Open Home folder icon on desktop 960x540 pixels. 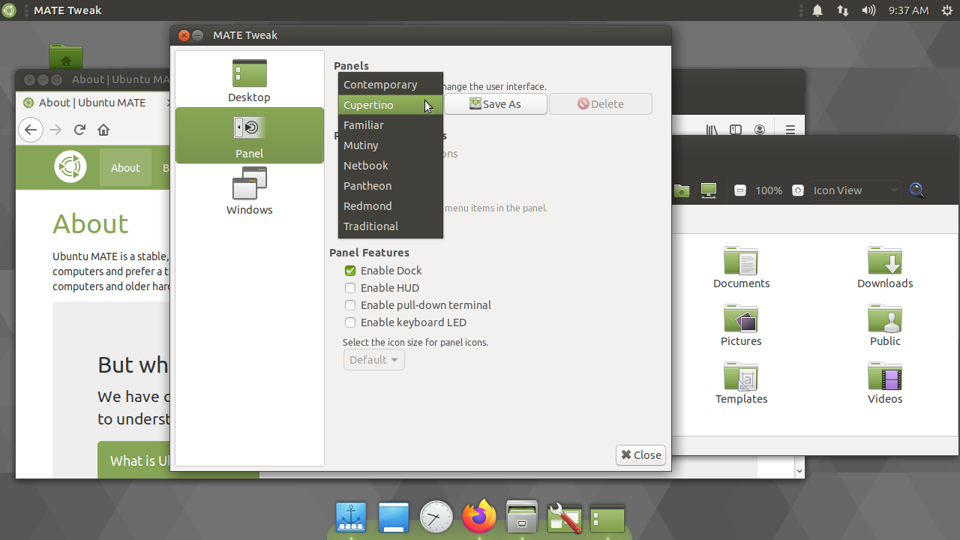[66, 58]
